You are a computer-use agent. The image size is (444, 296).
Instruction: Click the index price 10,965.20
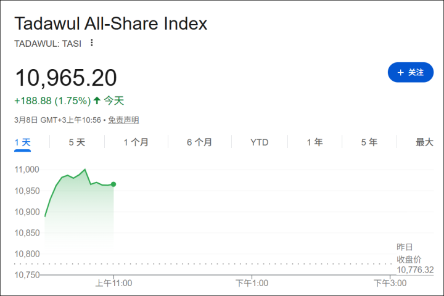66,78
